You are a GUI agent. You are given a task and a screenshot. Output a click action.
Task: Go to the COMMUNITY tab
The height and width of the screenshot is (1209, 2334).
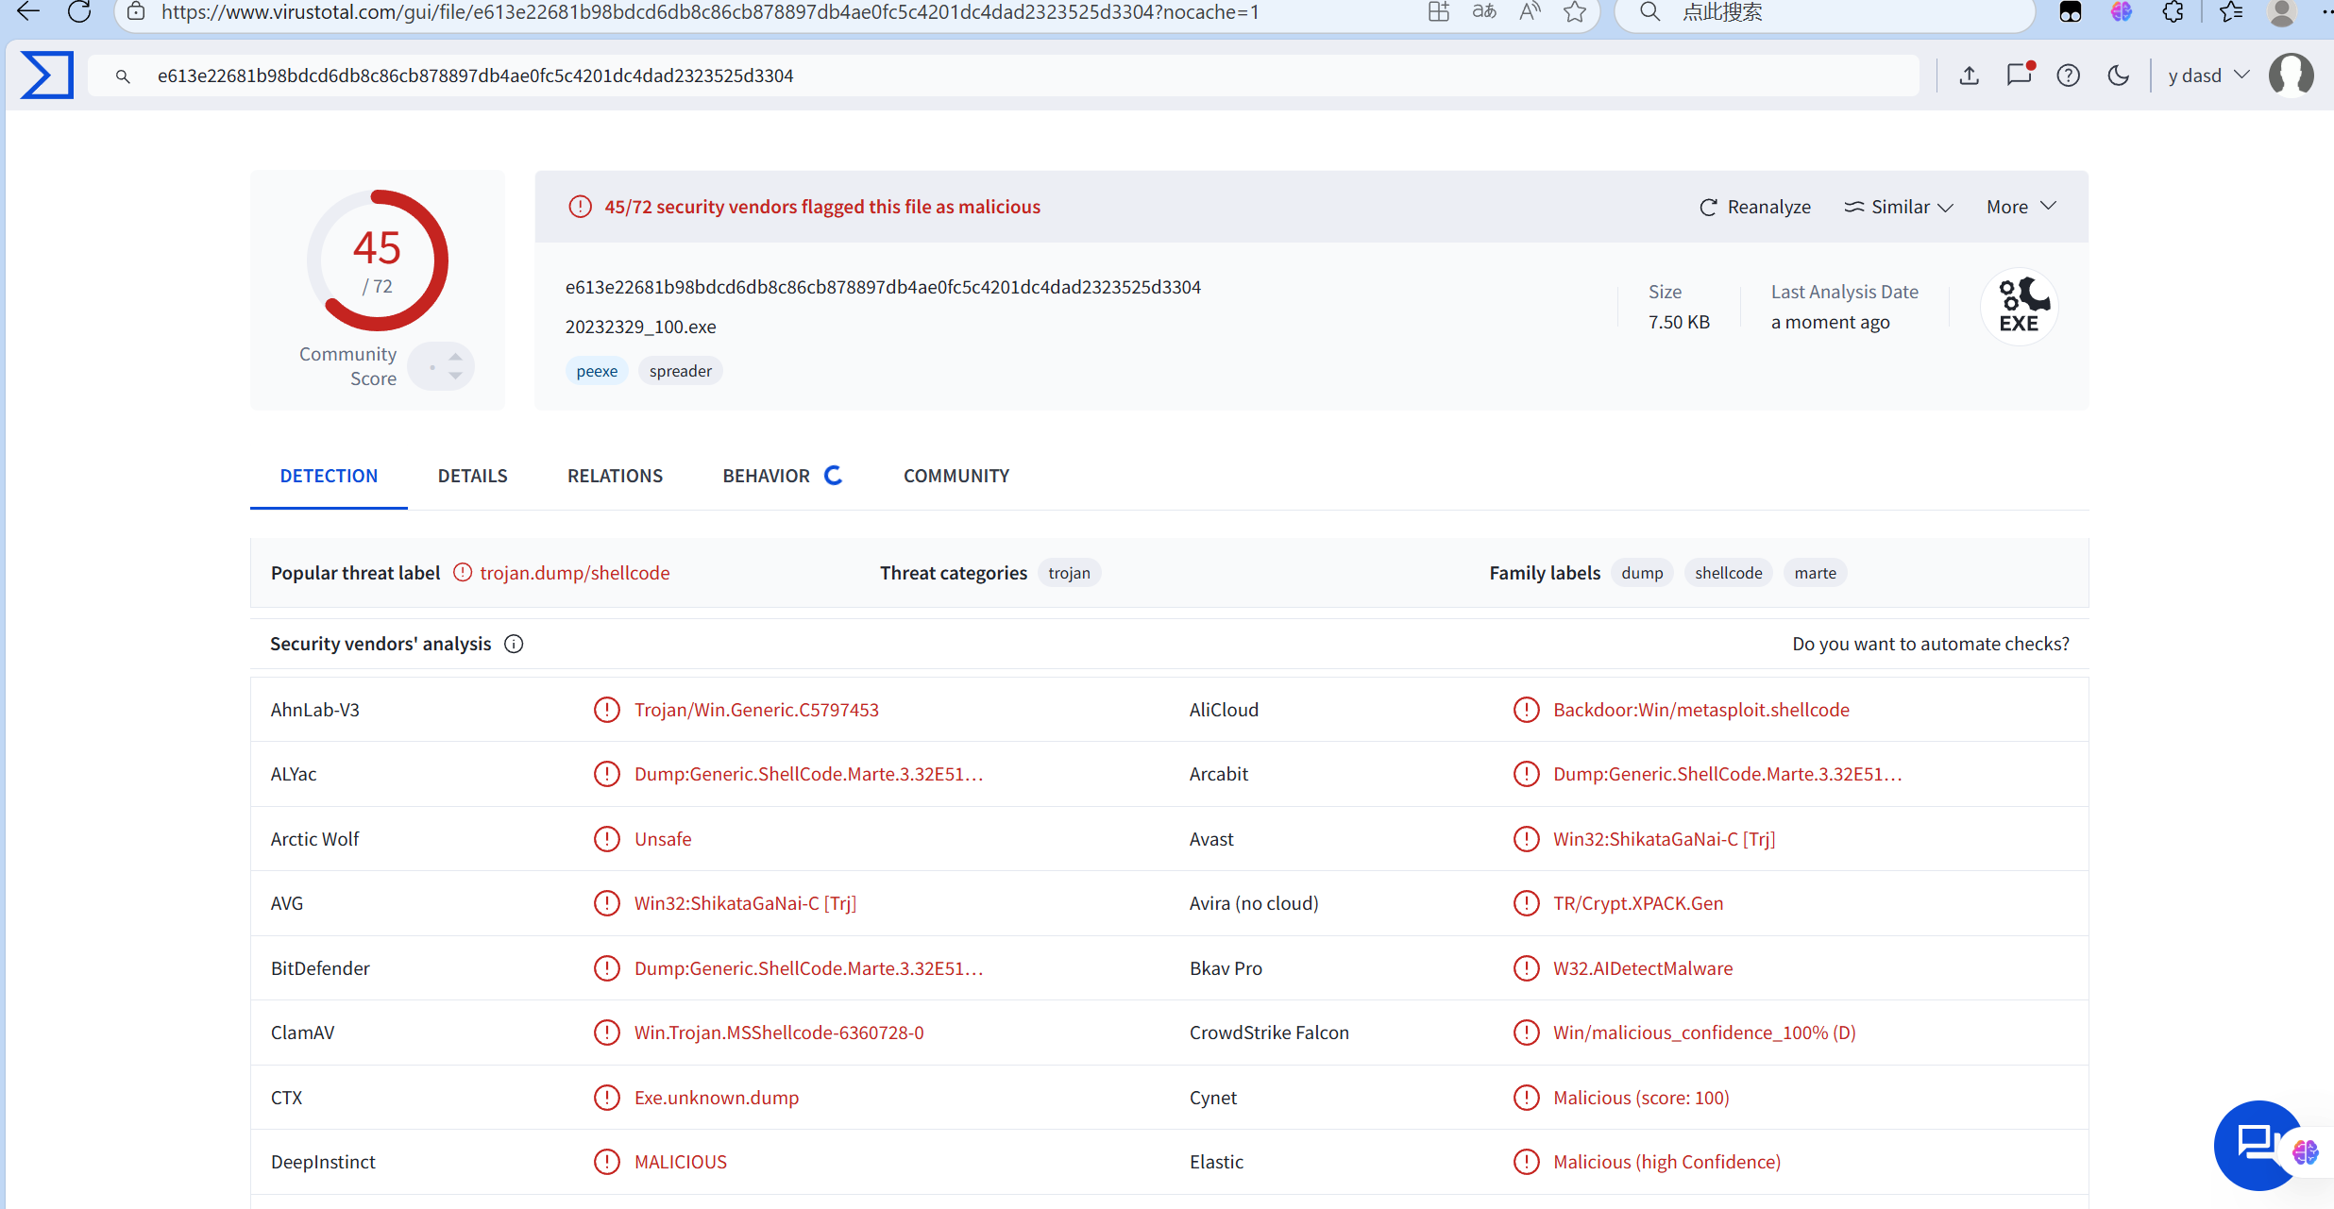956,476
